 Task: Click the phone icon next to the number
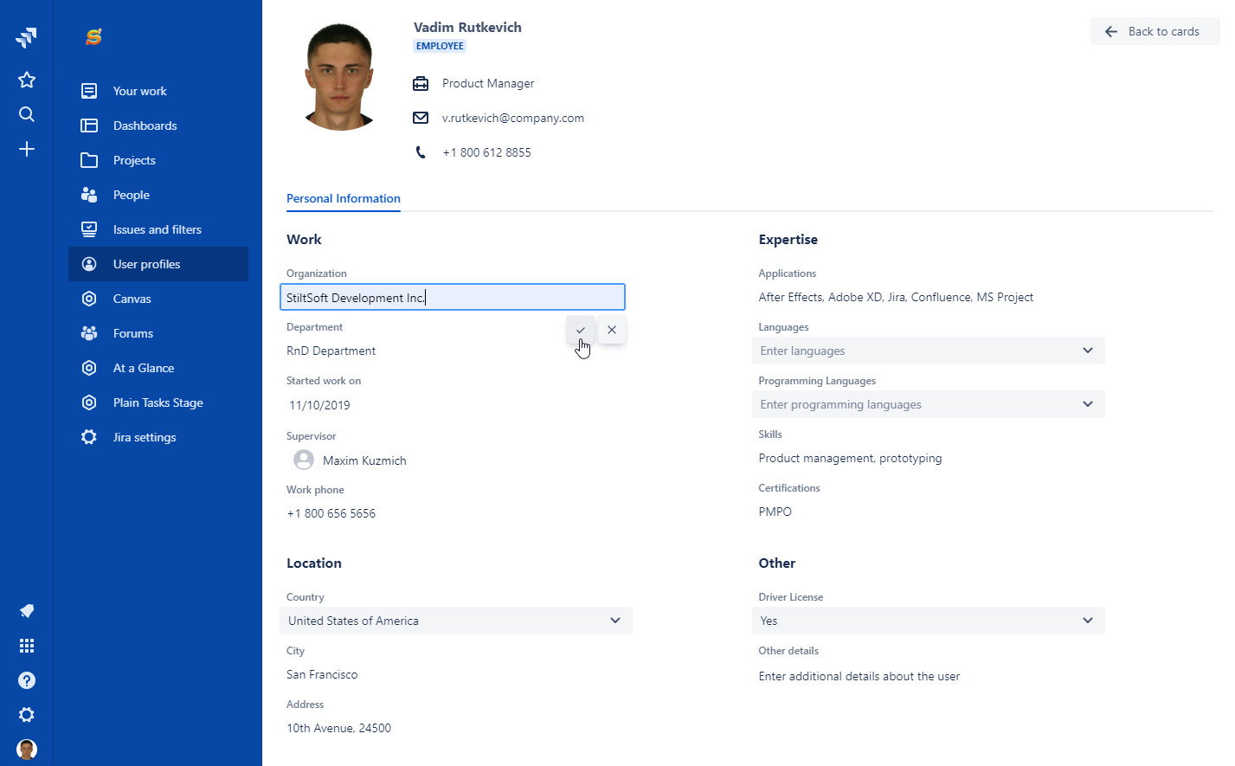(x=421, y=151)
